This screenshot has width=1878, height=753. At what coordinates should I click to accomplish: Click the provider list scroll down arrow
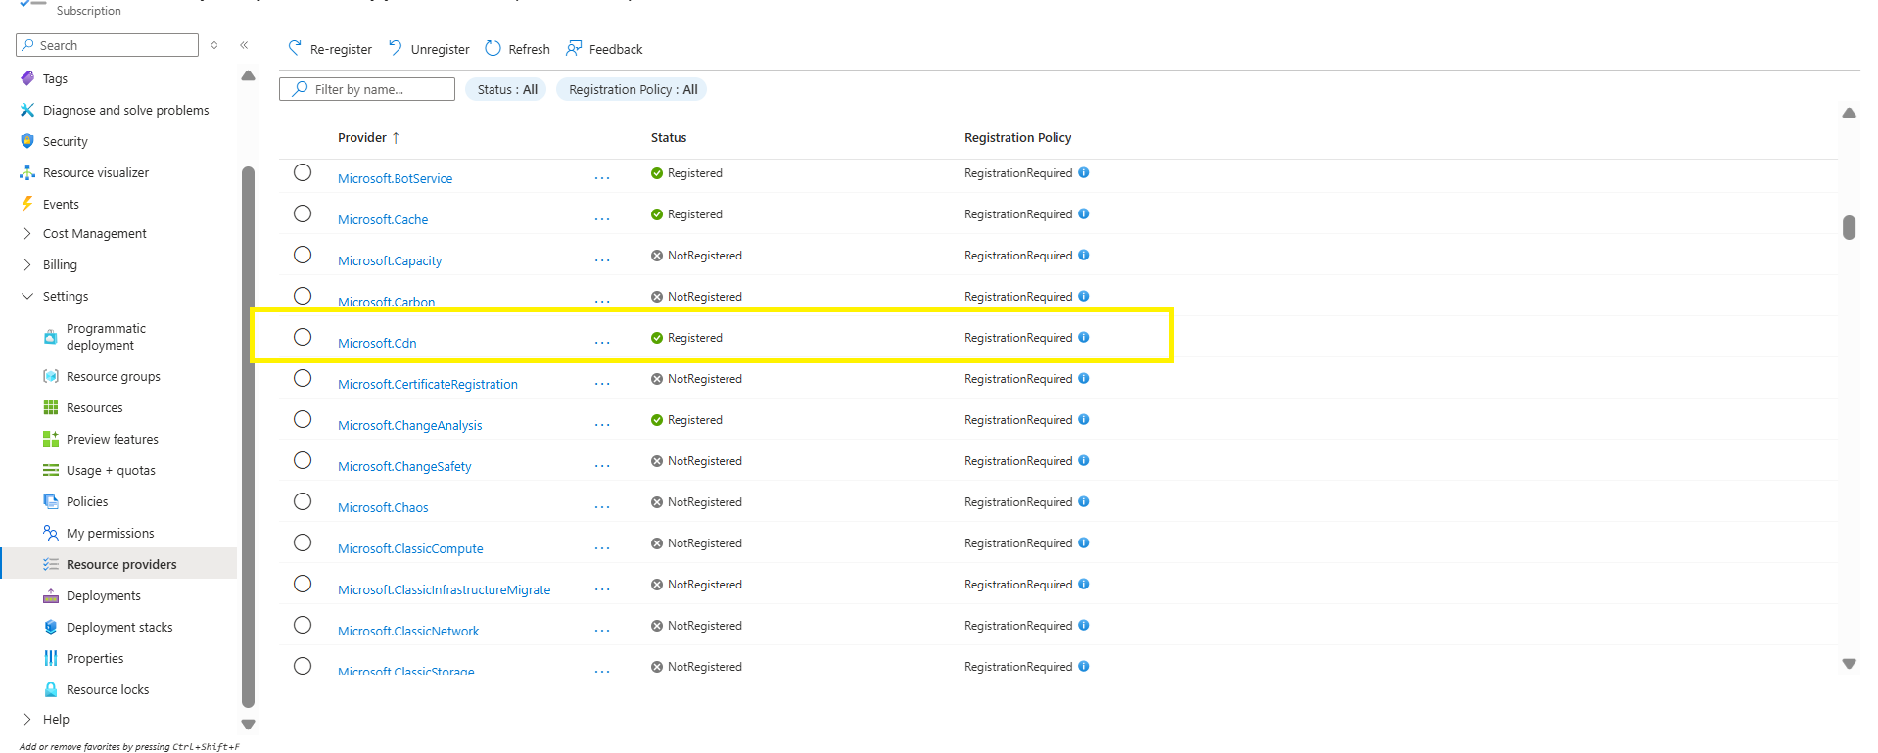pos(1849,664)
